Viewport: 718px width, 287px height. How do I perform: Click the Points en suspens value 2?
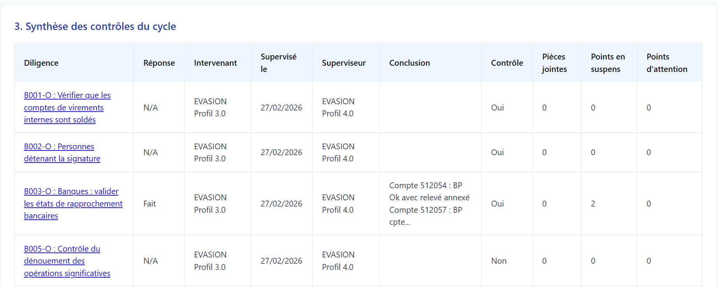pos(593,204)
